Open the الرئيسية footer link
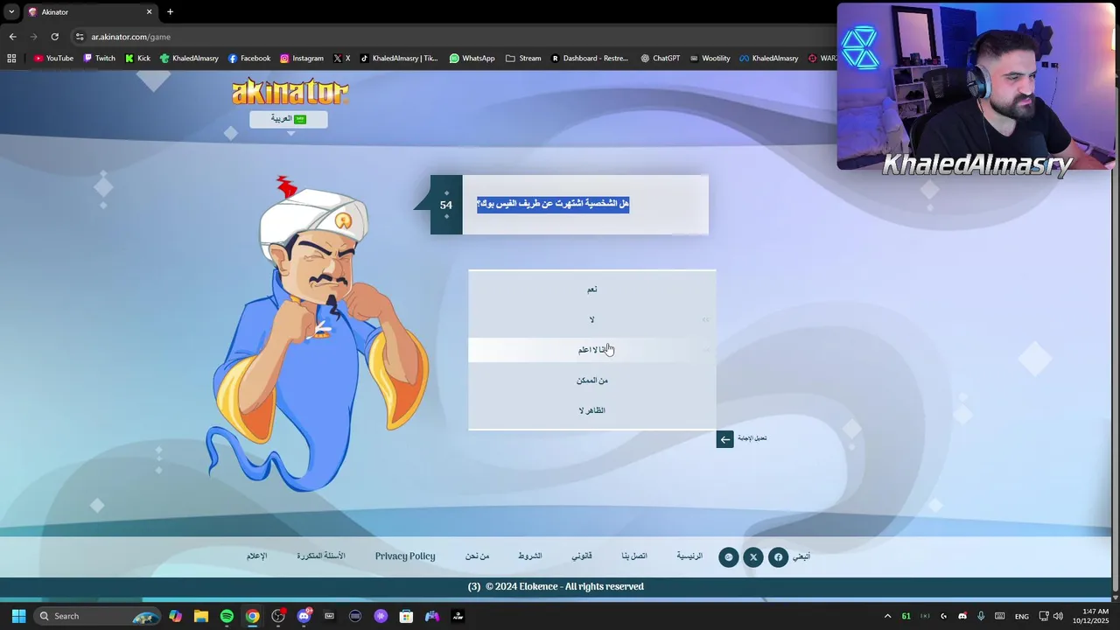This screenshot has width=1120, height=630. pyautogui.click(x=689, y=556)
